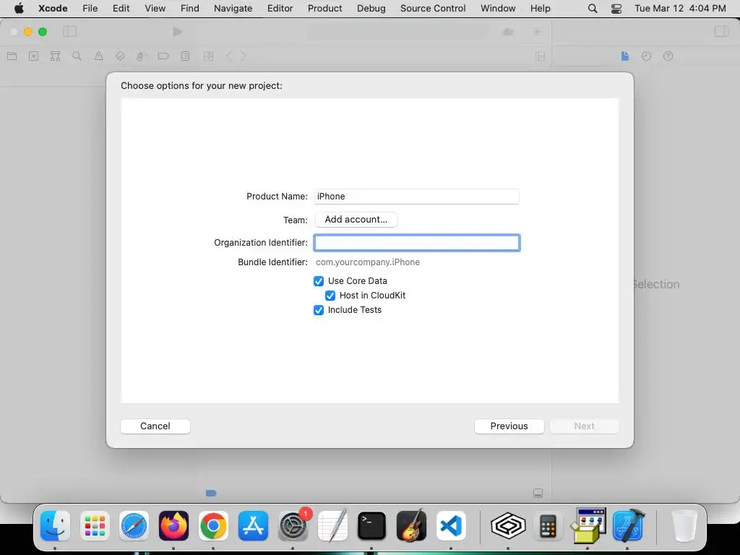The height and width of the screenshot is (555, 740).
Task: Select the File inspector icon
Action: pos(625,56)
